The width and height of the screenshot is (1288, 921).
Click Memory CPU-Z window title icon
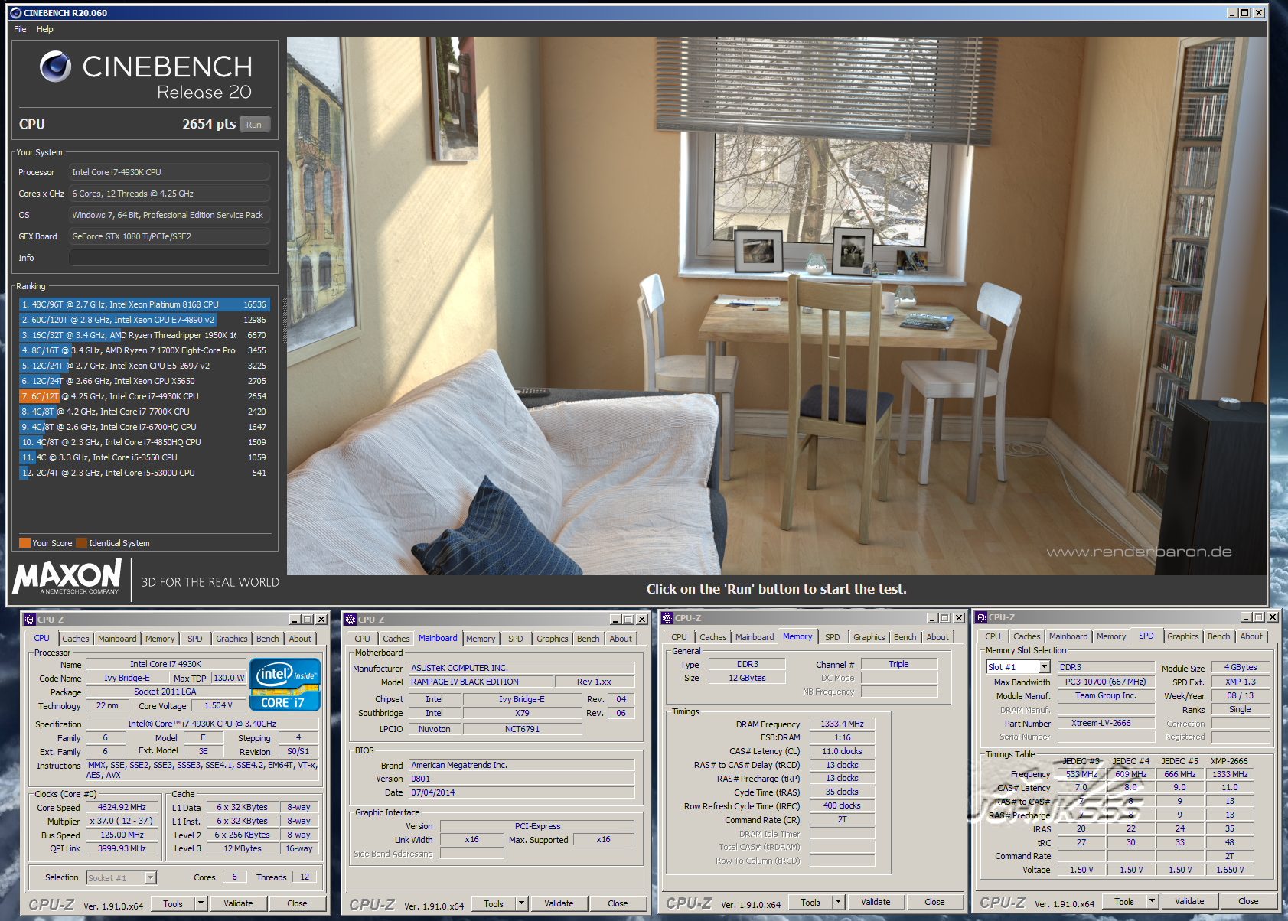(667, 618)
